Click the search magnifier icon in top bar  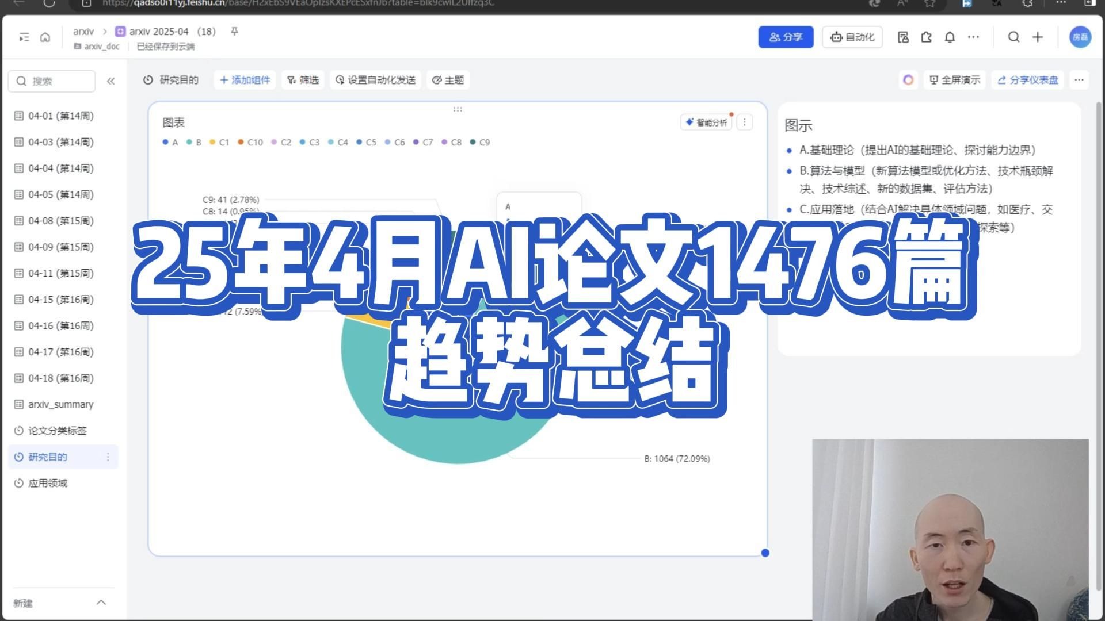pyautogui.click(x=1013, y=37)
